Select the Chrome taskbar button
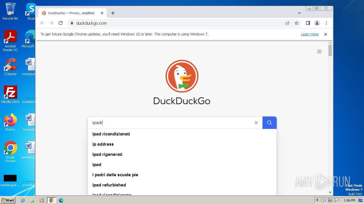This screenshot has height=204, width=364. pos(51,200)
